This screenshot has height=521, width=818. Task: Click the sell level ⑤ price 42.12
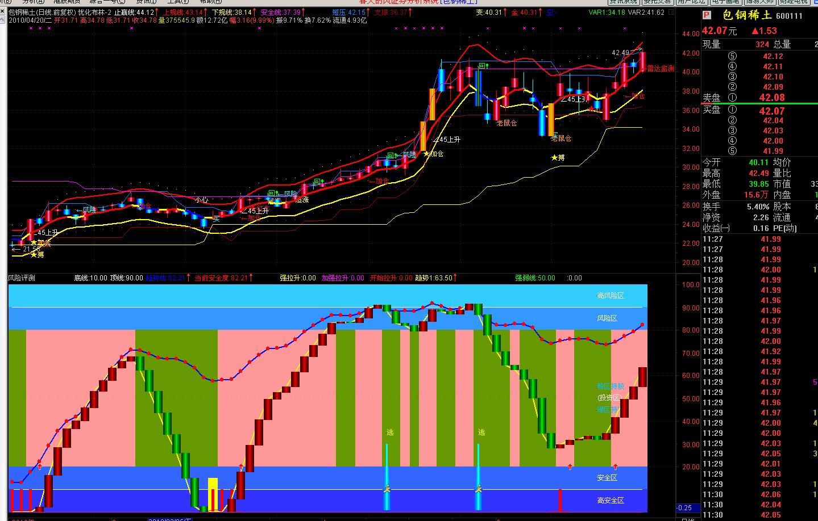[x=773, y=56]
